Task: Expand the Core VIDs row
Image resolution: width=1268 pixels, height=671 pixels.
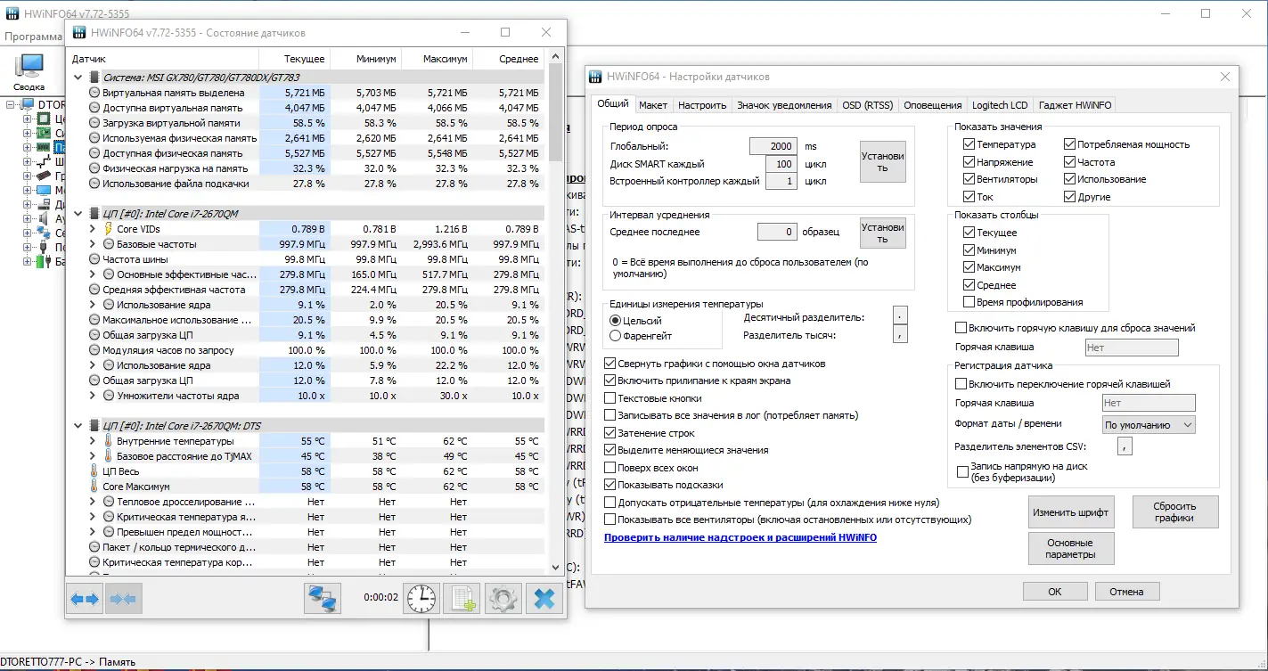Action: point(93,229)
